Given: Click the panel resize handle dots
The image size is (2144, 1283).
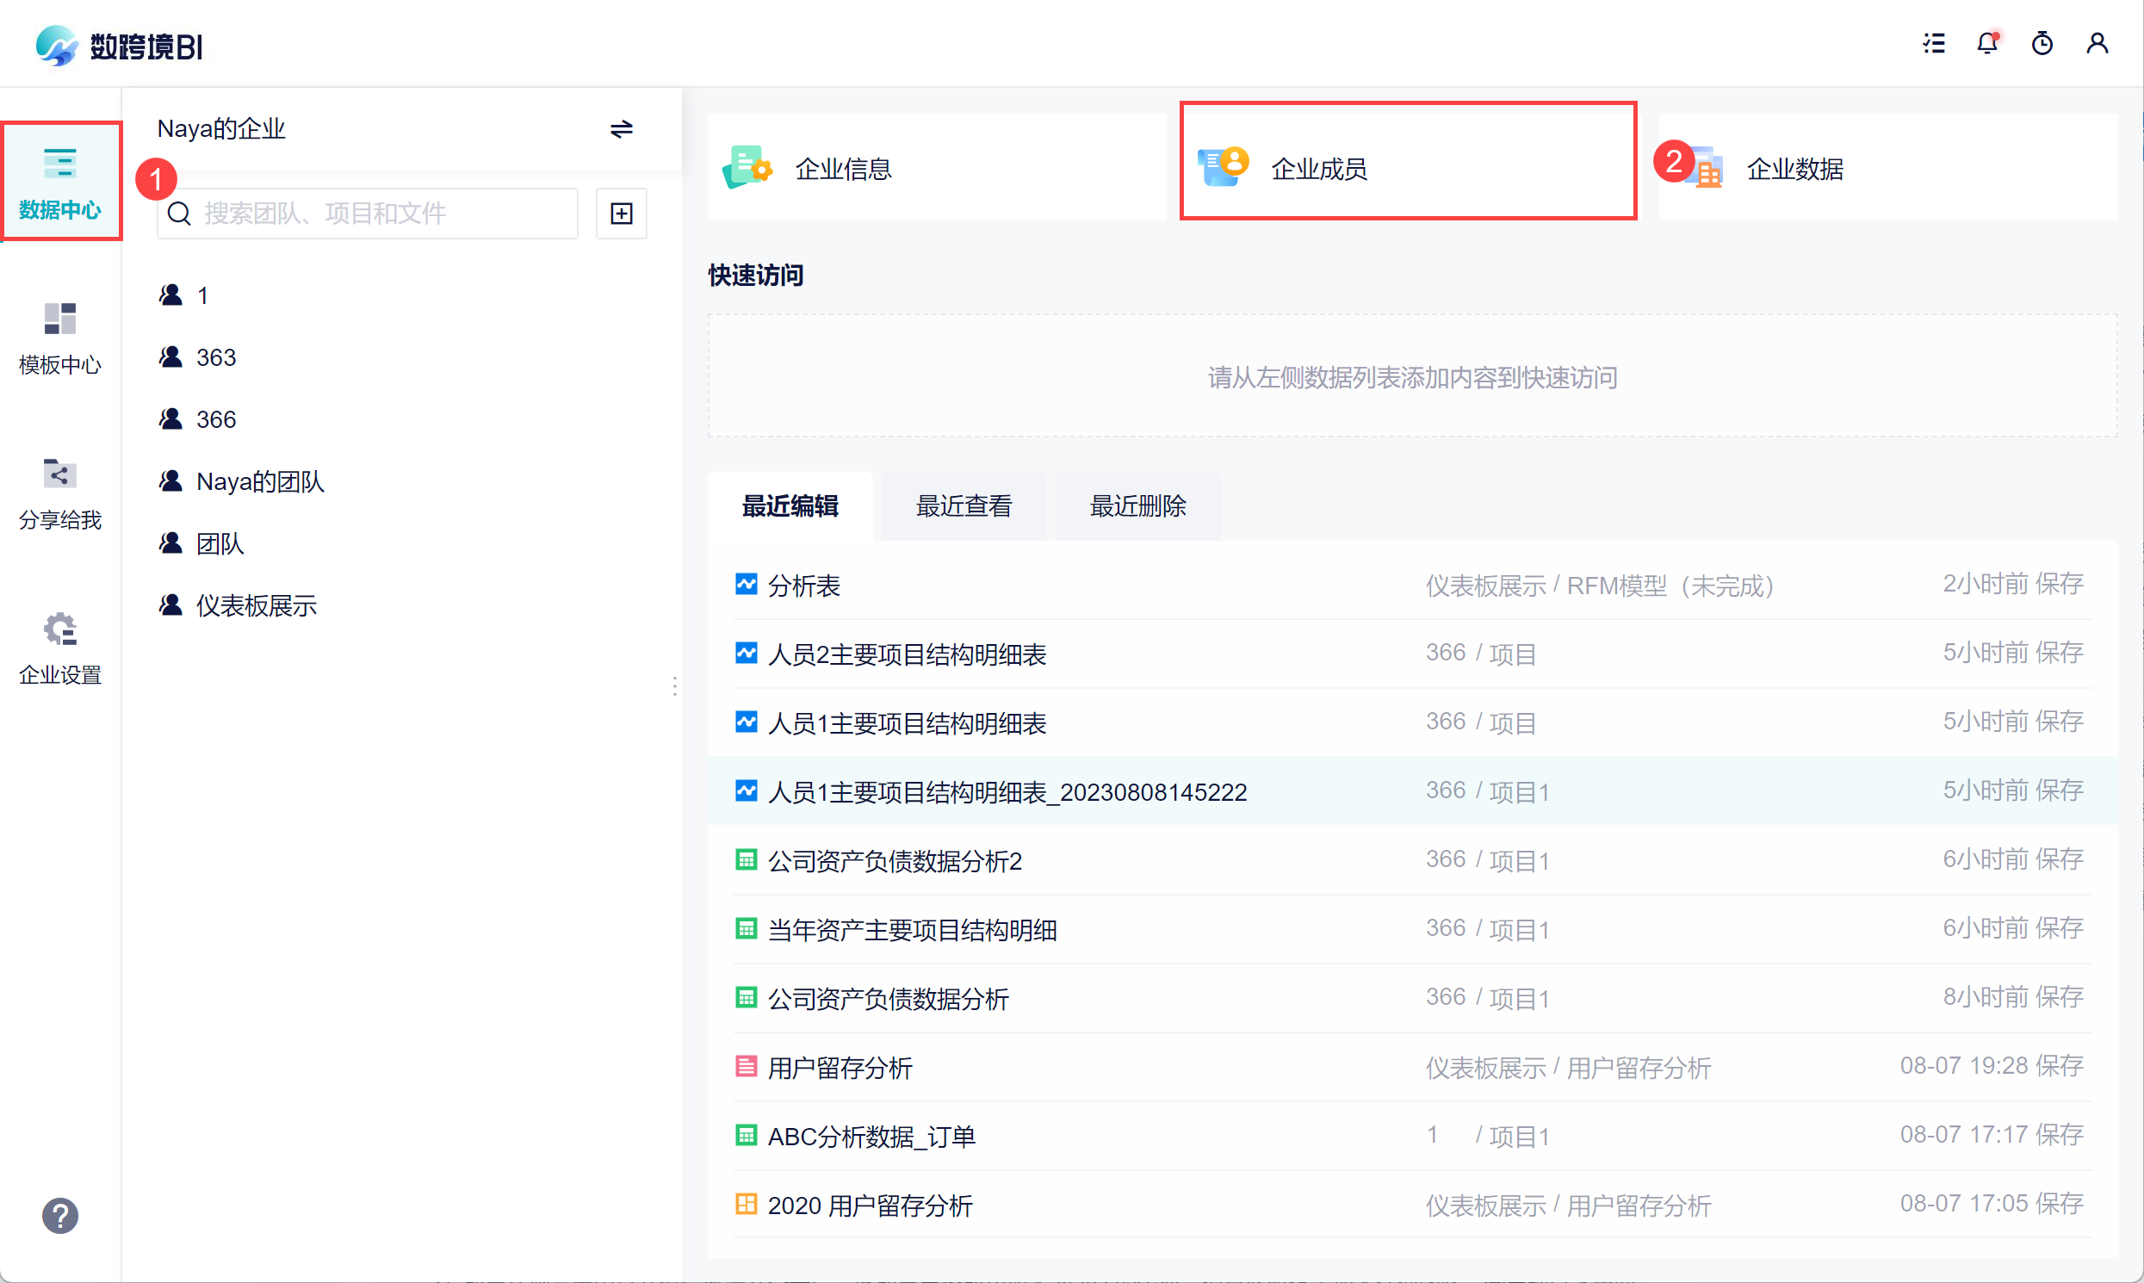Looking at the screenshot, I should point(674,686).
